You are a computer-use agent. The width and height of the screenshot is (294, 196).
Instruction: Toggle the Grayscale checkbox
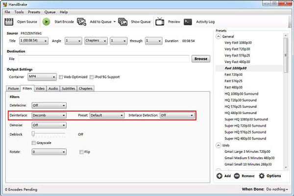coord(33,143)
